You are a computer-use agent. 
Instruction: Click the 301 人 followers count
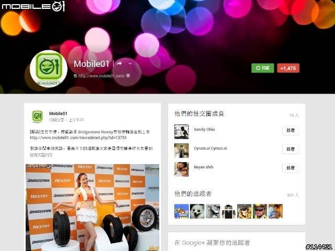[293, 195]
